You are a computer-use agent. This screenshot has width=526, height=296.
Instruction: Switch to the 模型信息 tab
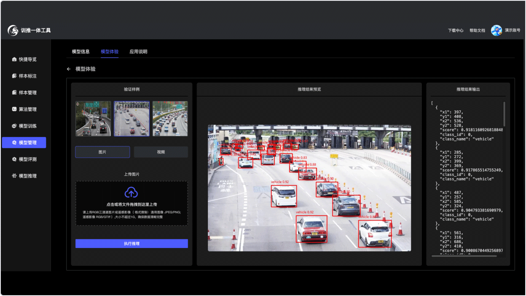click(81, 52)
